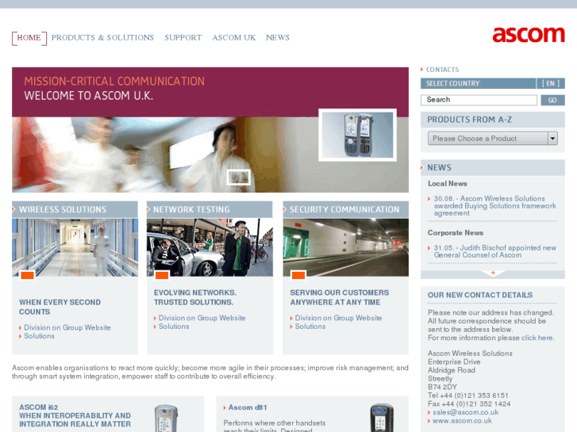
Task: Open Wireless Solutions heading
Action: coord(63,209)
